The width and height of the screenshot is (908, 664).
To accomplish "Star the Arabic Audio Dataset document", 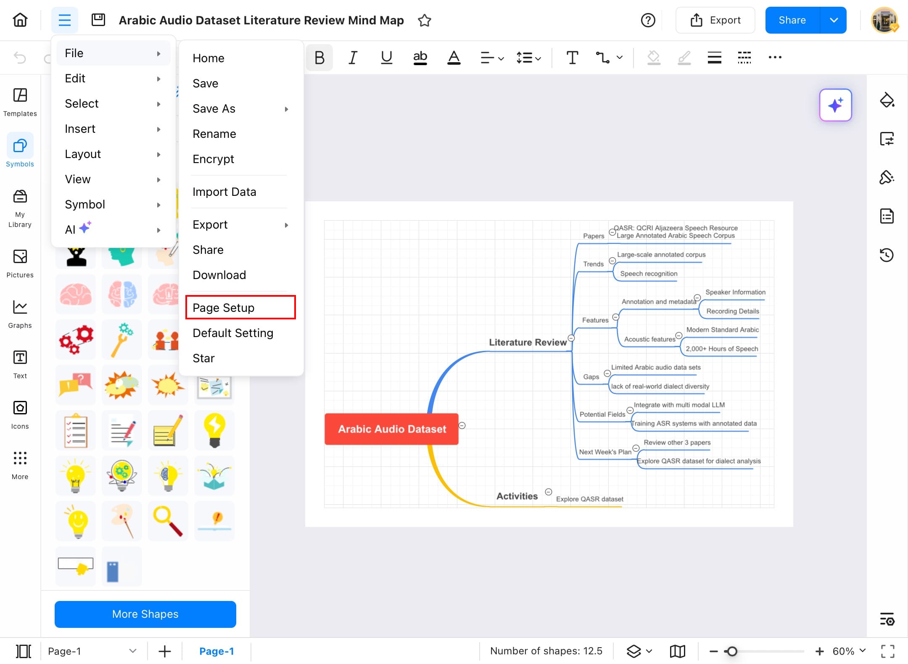I will tap(424, 20).
